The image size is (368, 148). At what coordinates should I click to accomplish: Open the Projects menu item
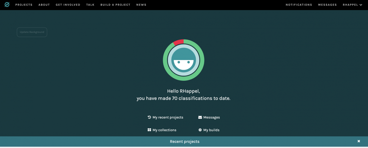24,5
